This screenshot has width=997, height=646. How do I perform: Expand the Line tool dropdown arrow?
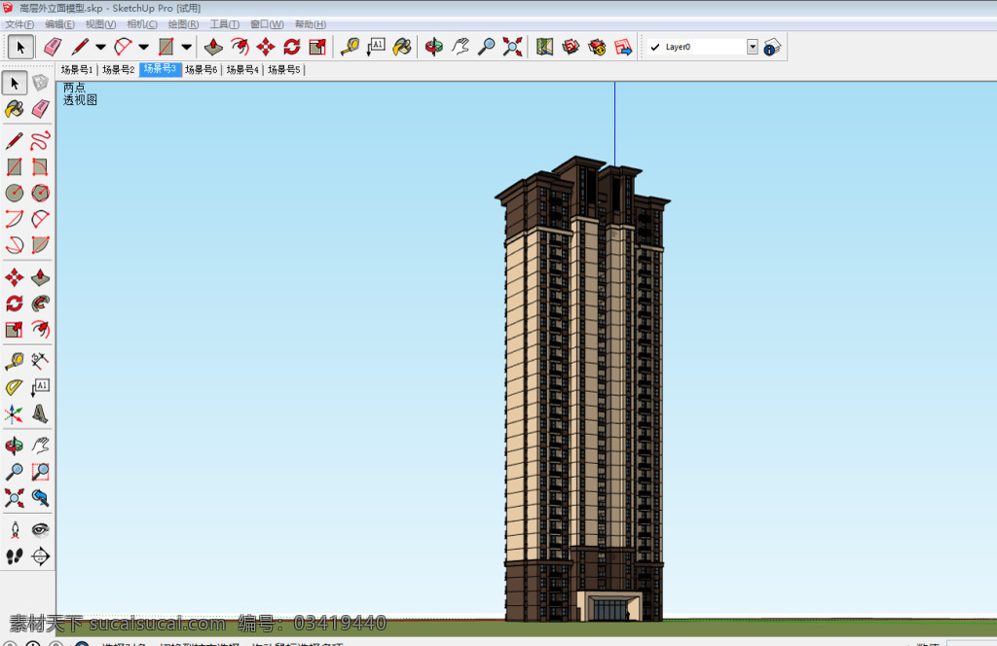100,47
